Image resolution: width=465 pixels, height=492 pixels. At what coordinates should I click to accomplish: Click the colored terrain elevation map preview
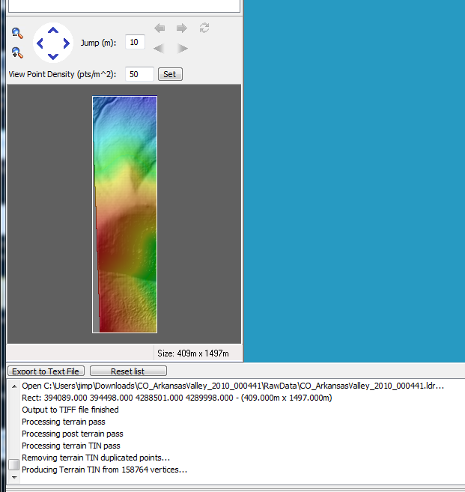pos(125,214)
